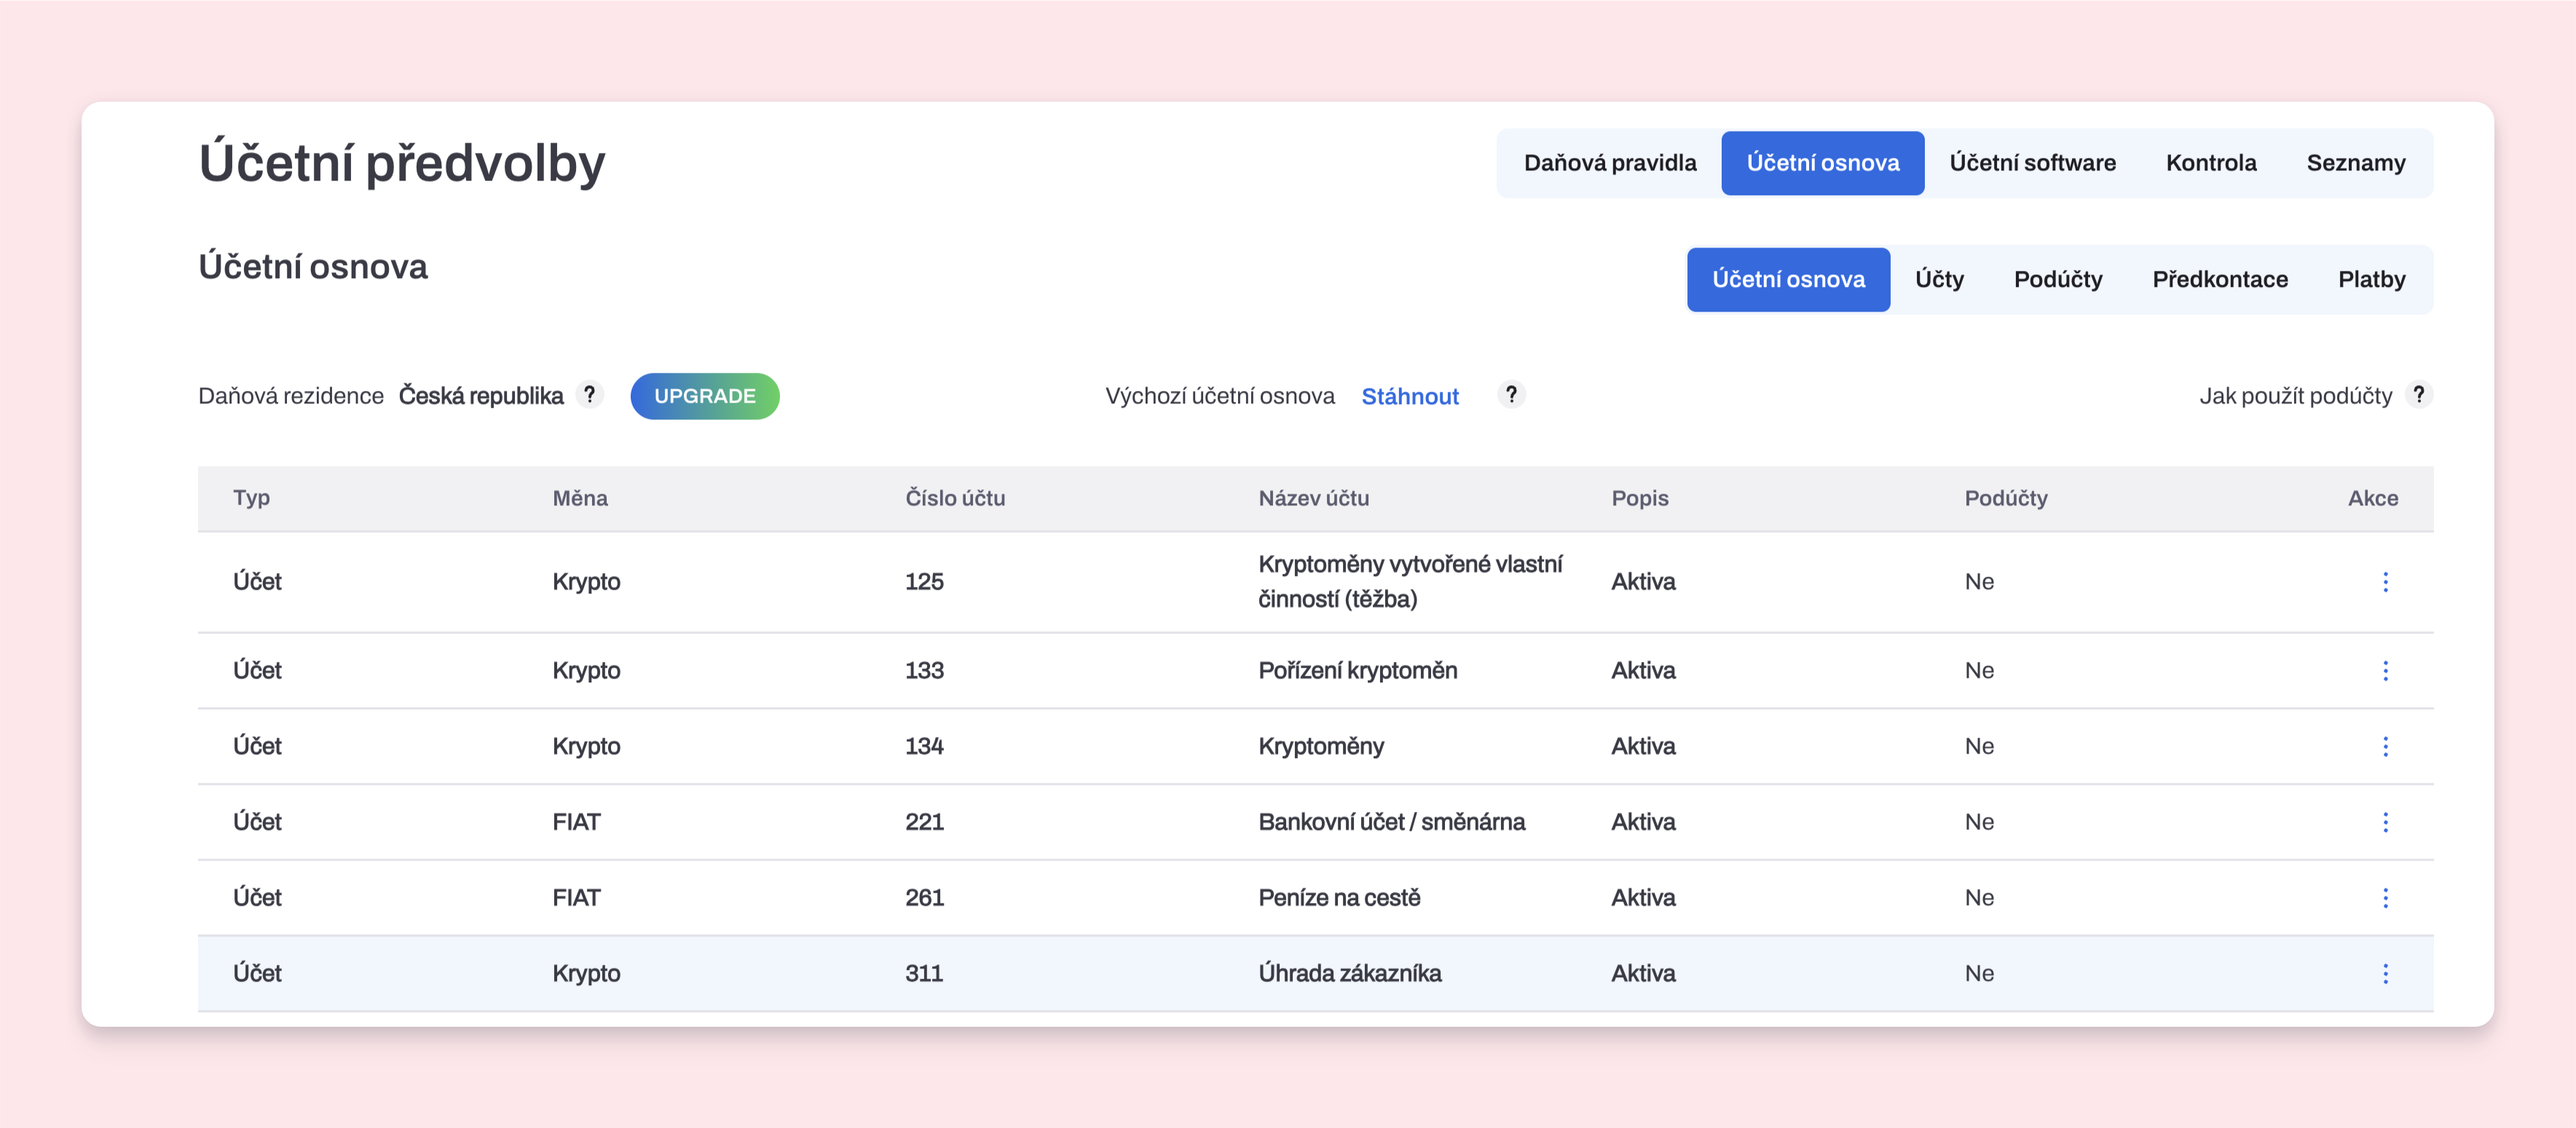Click Česká republika tax residence value
Viewport: 2576px width, 1128px height.
481,396
